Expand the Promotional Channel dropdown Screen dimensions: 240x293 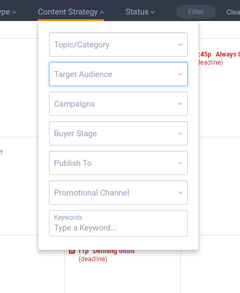coord(118,192)
